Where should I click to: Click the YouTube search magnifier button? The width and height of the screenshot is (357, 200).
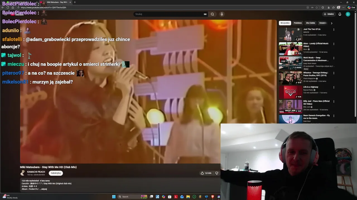[212, 14]
